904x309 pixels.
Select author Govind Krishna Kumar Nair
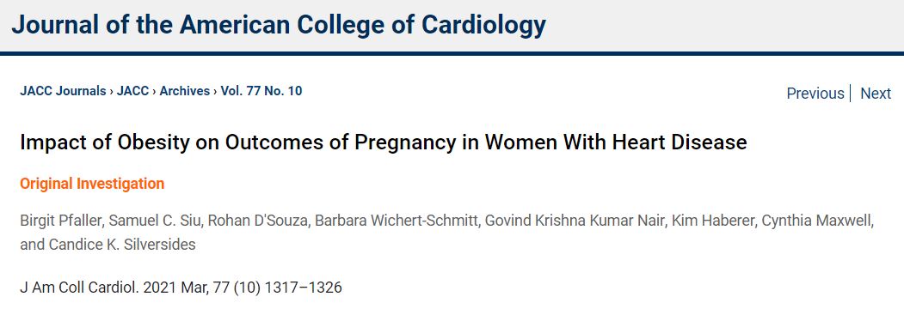tap(573, 221)
